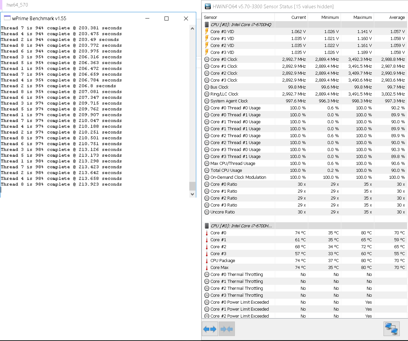Close the wPrime Benchmark window
Screen dimensions: 408x341
point(186,19)
